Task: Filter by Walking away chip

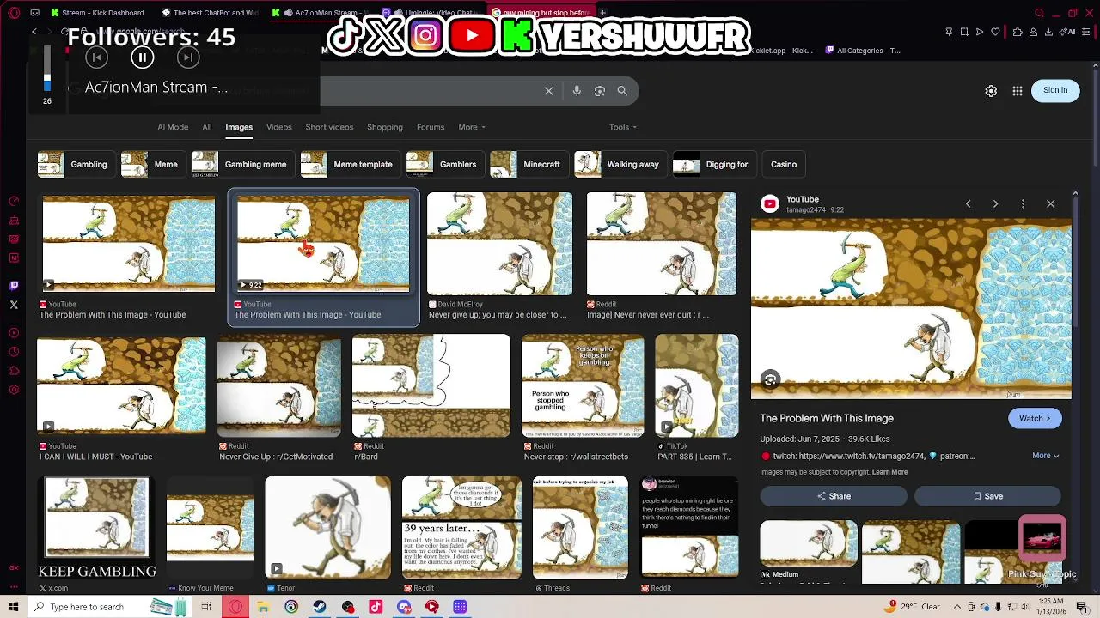Action: point(620,164)
